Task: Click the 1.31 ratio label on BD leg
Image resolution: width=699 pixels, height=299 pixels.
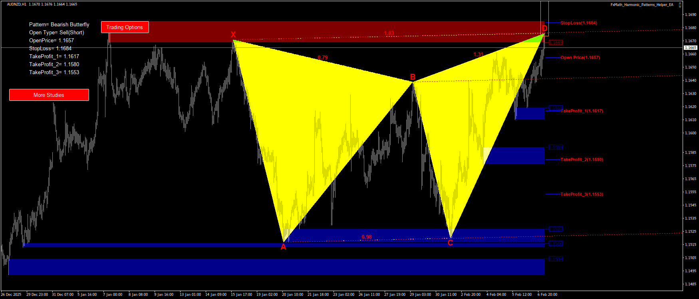Action: (x=479, y=55)
